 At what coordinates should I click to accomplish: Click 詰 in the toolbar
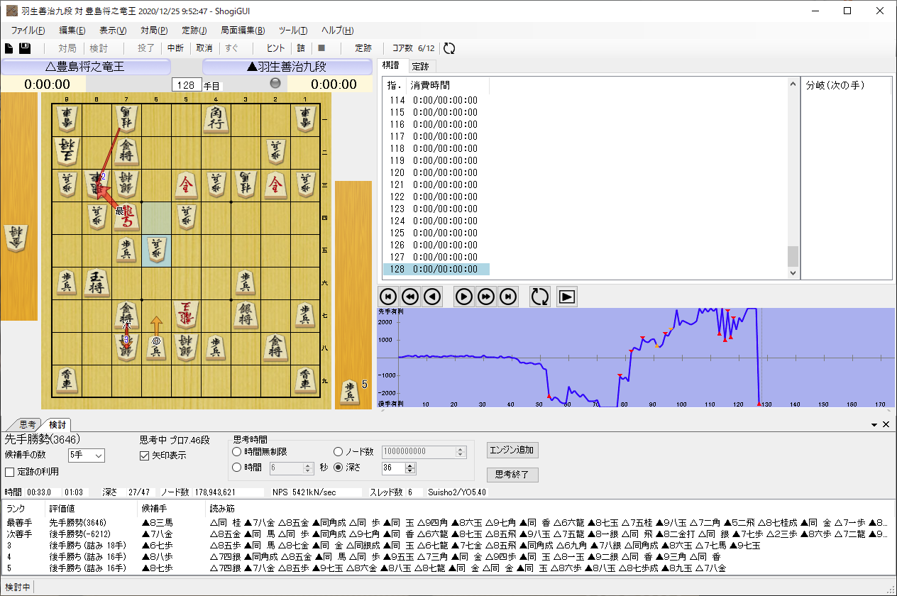click(301, 48)
